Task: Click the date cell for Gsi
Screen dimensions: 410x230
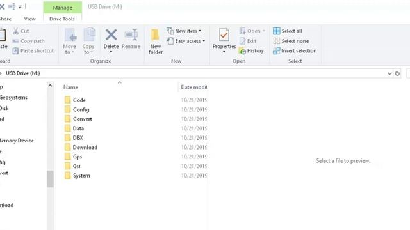Action: point(193,166)
